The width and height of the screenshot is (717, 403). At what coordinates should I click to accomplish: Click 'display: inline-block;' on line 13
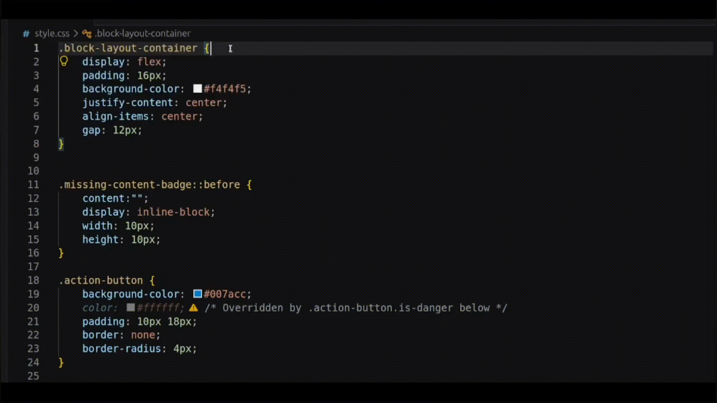click(x=149, y=212)
